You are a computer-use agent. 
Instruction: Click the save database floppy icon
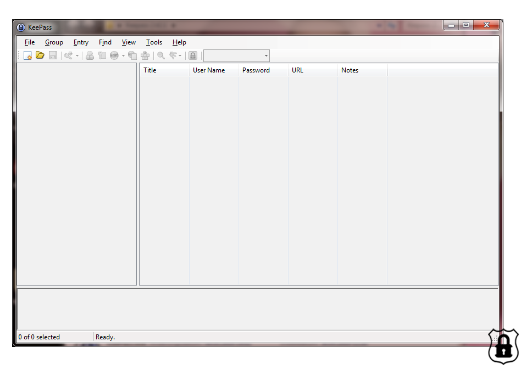click(53, 55)
